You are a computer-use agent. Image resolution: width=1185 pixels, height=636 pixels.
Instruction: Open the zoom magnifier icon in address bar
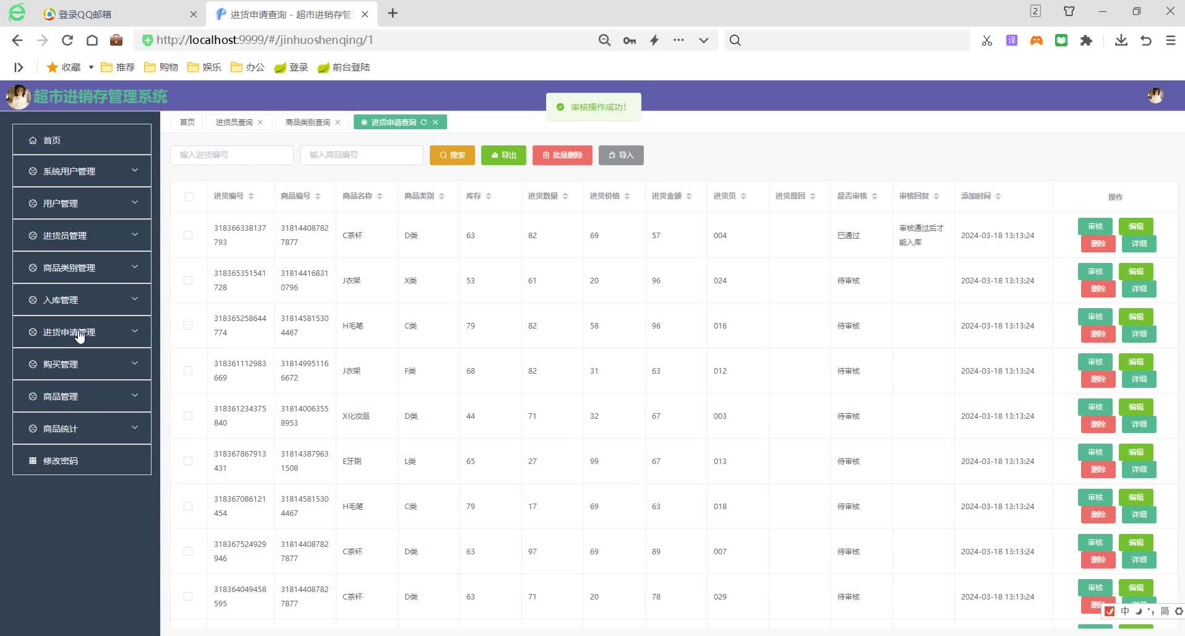(x=604, y=40)
